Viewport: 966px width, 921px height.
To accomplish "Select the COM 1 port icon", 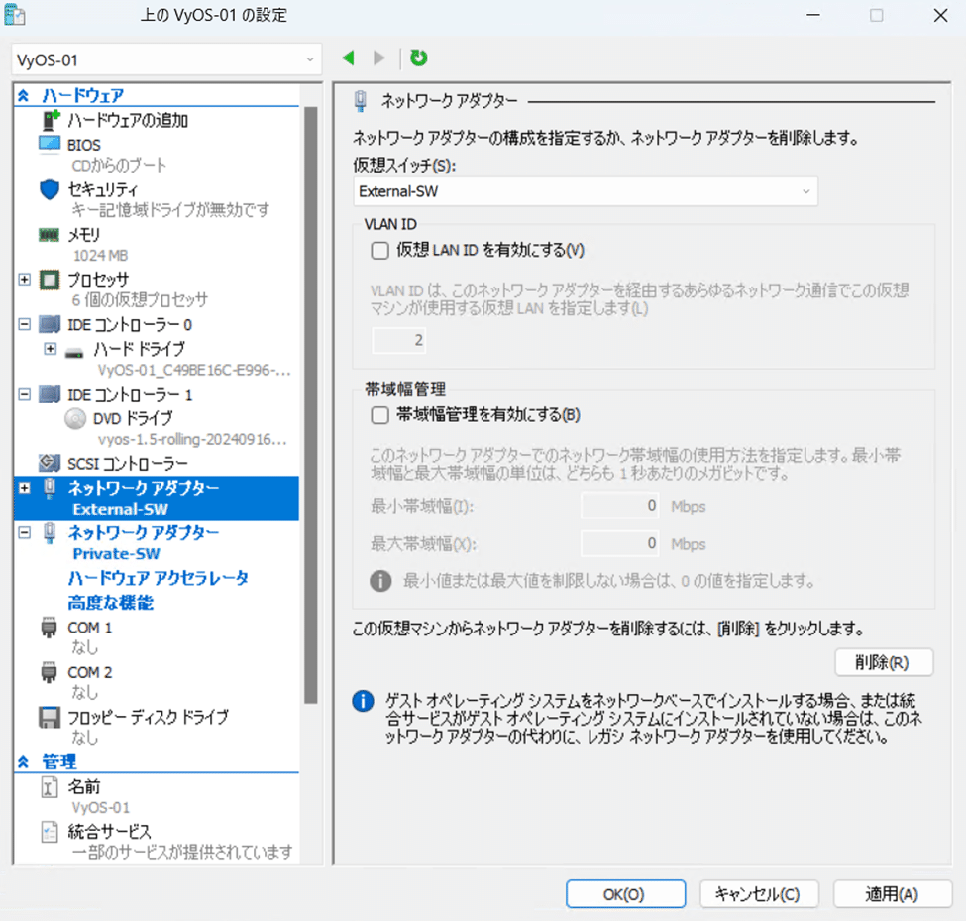I will 49,627.
